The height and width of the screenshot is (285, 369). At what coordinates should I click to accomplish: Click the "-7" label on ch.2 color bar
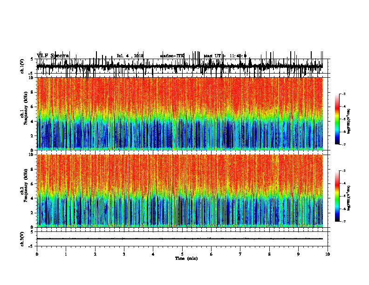click(343, 222)
